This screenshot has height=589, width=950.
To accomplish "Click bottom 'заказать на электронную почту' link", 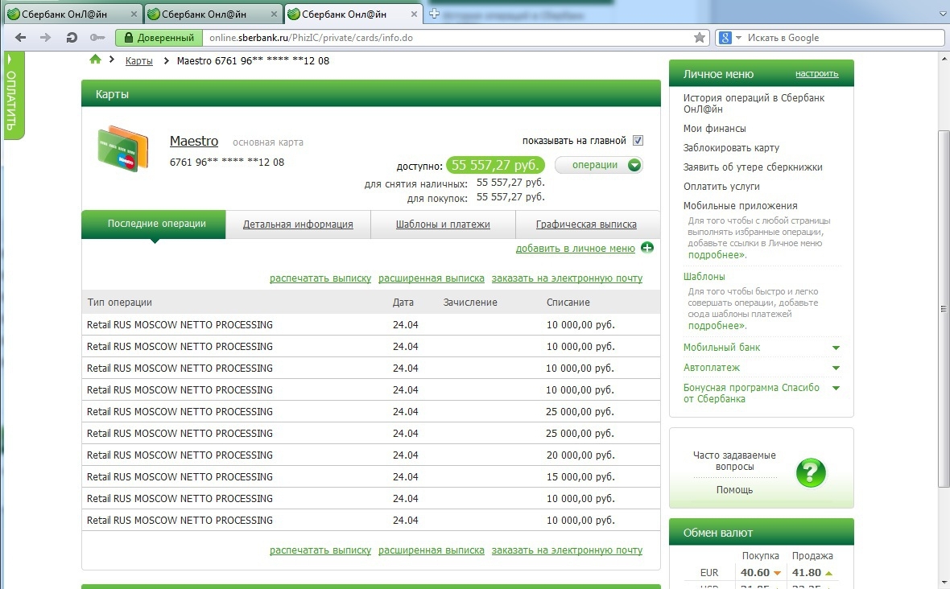I will 567,550.
